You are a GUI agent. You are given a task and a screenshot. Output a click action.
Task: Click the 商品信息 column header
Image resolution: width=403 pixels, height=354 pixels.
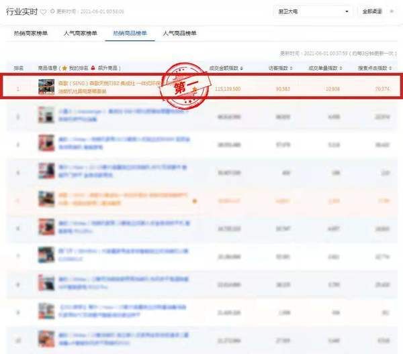[47, 68]
